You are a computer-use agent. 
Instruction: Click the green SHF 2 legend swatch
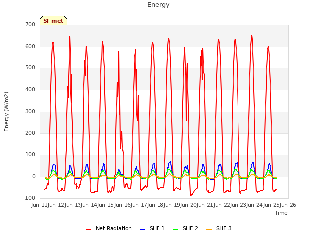(x=176, y=229)
